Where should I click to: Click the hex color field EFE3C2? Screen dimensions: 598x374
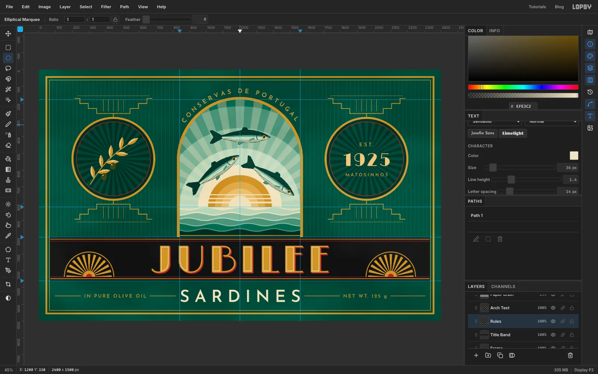(523, 106)
